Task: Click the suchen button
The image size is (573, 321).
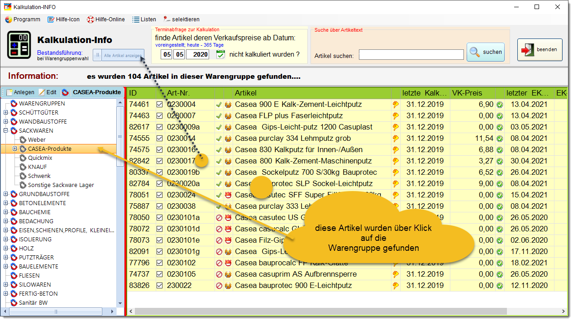Action: tap(486, 52)
